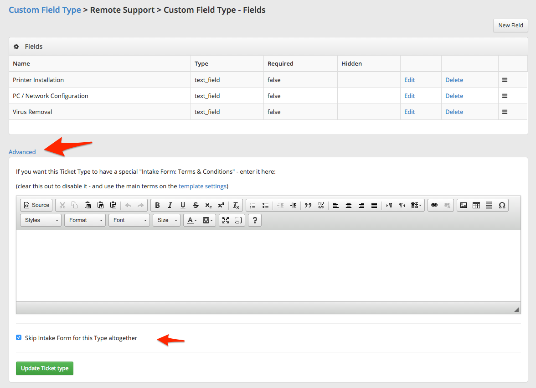Insert a link with the link icon
The width and height of the screenshot is (536, 388).
(434, 205)
